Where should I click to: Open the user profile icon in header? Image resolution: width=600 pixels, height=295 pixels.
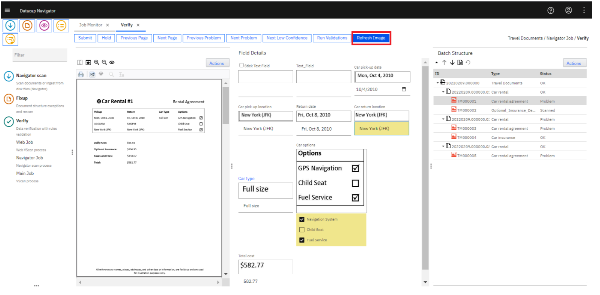pyautogui.click(x=569, y=10)
